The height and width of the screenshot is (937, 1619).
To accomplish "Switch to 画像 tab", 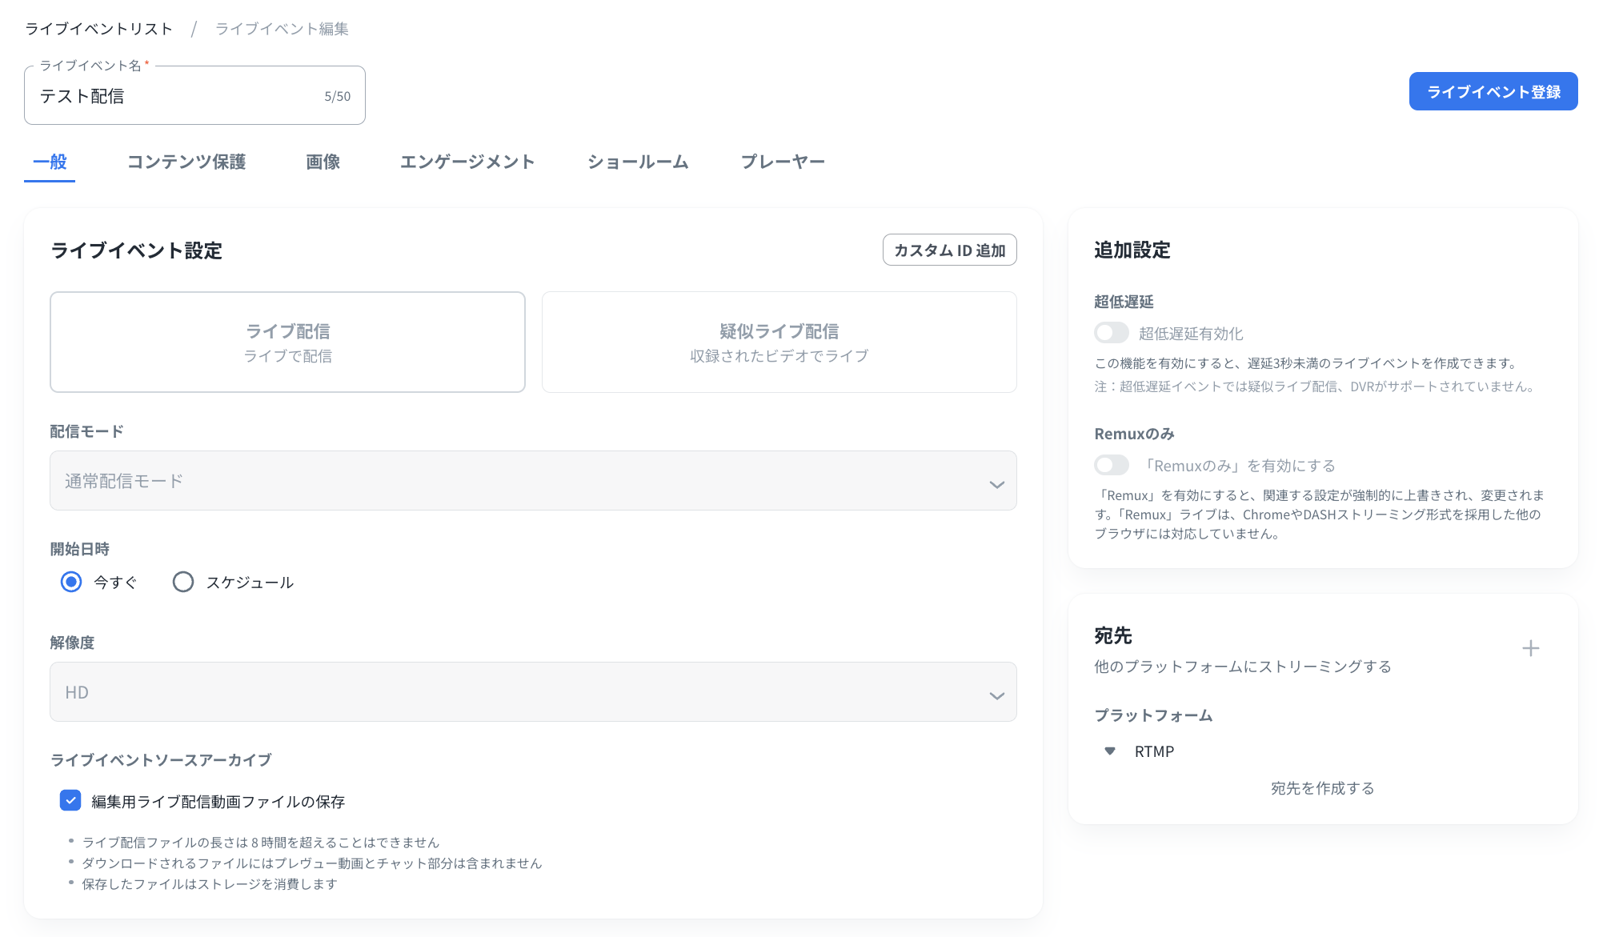I will pos(323,162).
